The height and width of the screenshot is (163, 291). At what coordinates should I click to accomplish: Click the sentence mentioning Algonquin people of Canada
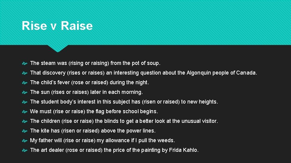pyautogui.click(x=144, y=73)
